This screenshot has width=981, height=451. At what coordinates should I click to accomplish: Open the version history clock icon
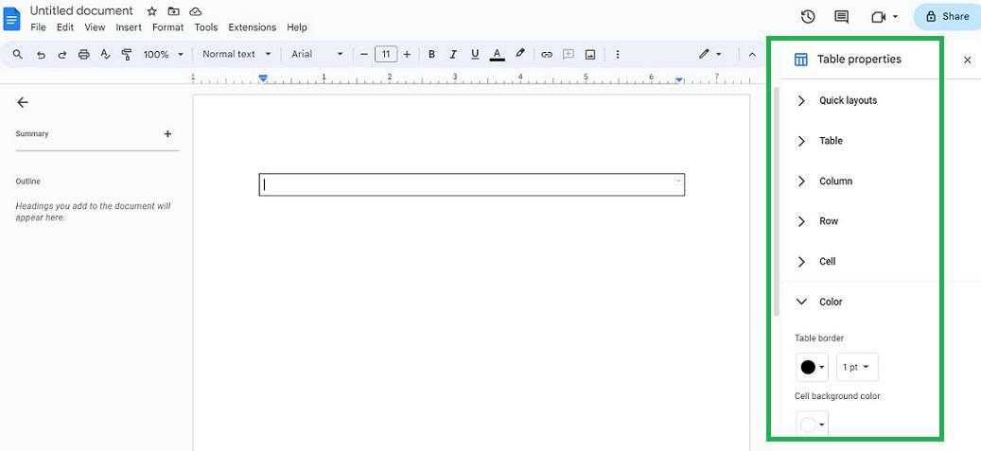pyautogui.click(x=808, y=17)
